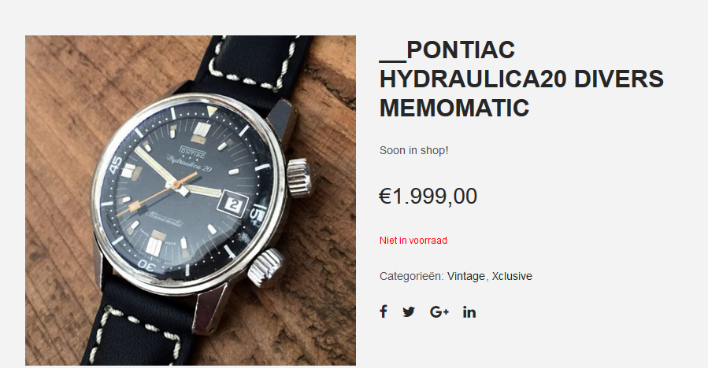
Task: Click the lower crown of the watch
Action: pos(266,268)
